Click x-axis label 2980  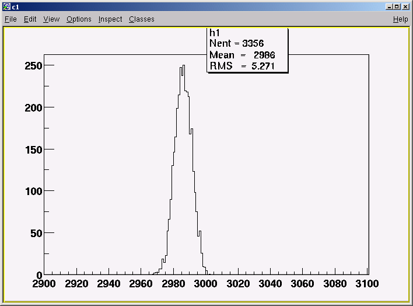[173, 284]
